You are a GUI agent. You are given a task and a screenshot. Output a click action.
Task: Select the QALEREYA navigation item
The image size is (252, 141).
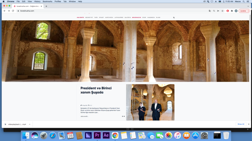[128, 18]
